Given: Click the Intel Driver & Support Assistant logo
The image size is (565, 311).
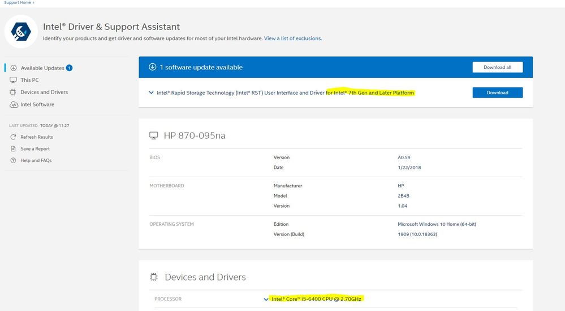Looking at the screenshot, I should tap(21, 32).
